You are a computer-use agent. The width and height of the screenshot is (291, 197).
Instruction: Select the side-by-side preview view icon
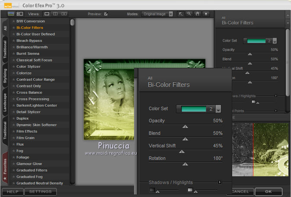(x=64, y=14)
